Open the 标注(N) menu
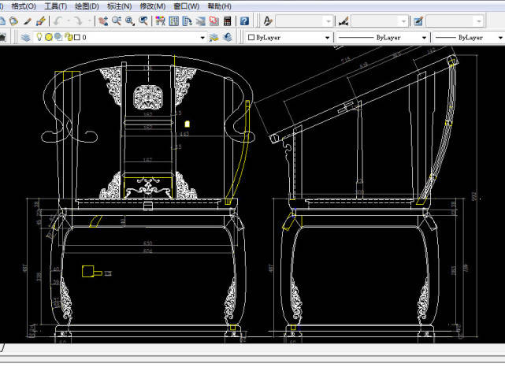Screen dimensions: 505x371 (x=118, y=6)
